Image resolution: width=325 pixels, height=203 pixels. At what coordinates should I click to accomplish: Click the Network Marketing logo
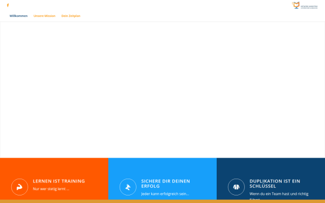[304, 5]
